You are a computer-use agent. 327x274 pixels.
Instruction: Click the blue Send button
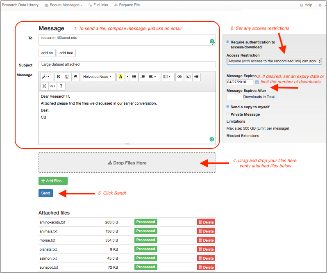tap(45, 193)
